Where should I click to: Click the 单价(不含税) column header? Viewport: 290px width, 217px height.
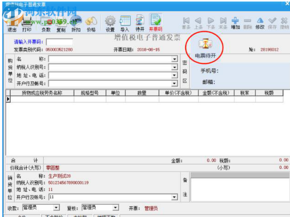(x=178, y=93)
